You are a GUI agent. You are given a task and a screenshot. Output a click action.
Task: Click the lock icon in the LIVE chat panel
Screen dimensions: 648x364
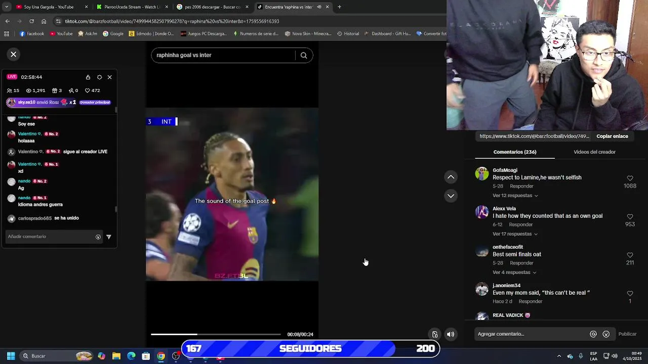click(88, 77)
